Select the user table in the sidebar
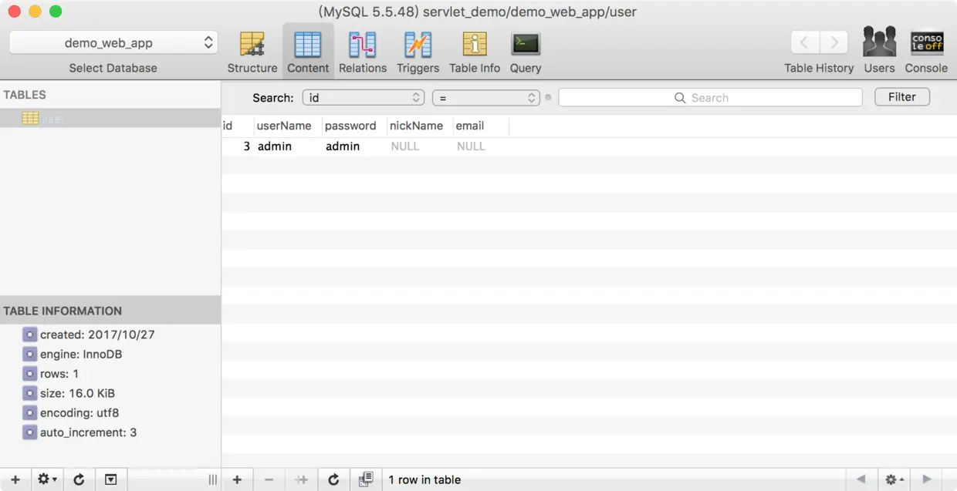Screen dimensions: 957x491 click(110, 119)
